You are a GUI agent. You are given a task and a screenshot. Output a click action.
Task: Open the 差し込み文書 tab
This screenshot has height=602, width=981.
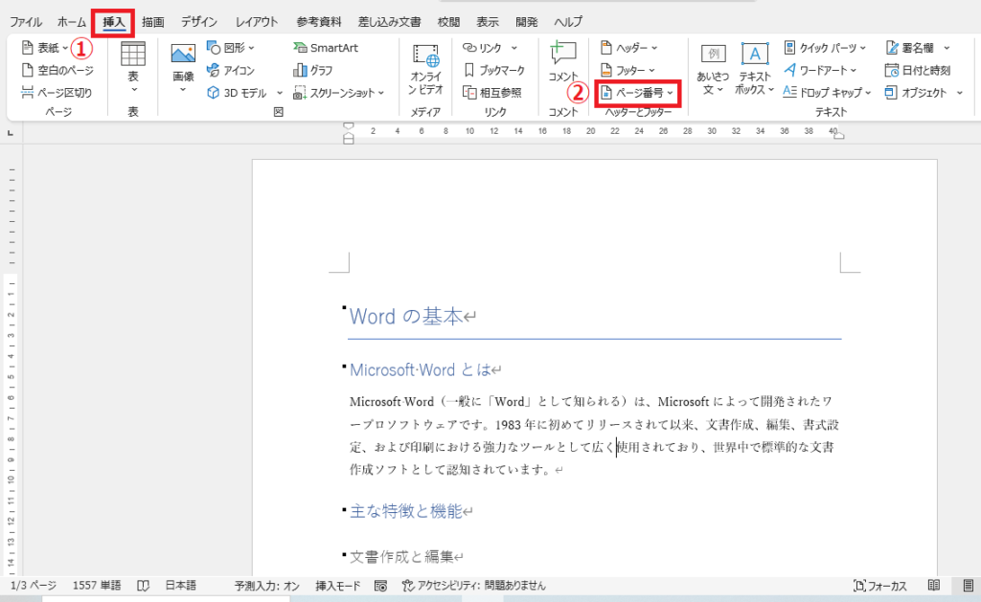pos(389,22)
